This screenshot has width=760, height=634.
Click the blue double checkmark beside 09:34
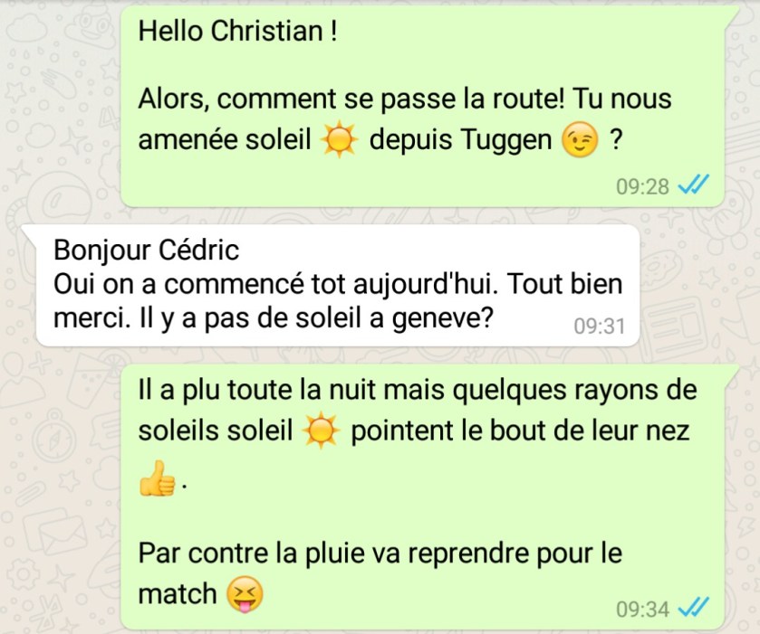tap(693, 608)
